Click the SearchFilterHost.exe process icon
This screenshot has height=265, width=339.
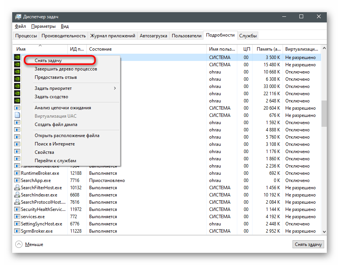click(x=17, y=188)
